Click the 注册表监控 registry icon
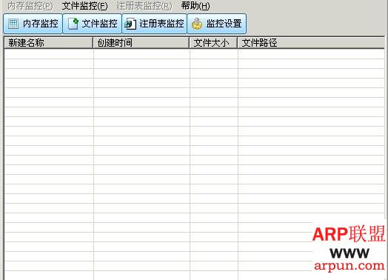The image size is (388, 280). coord(130,24)
